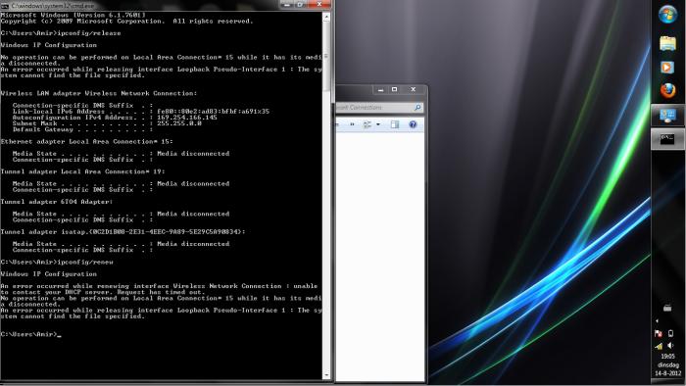This screenshot has width=686, height=386.
Task: Open Command Prompt window system menu icon
Action: tap(5, 6)
